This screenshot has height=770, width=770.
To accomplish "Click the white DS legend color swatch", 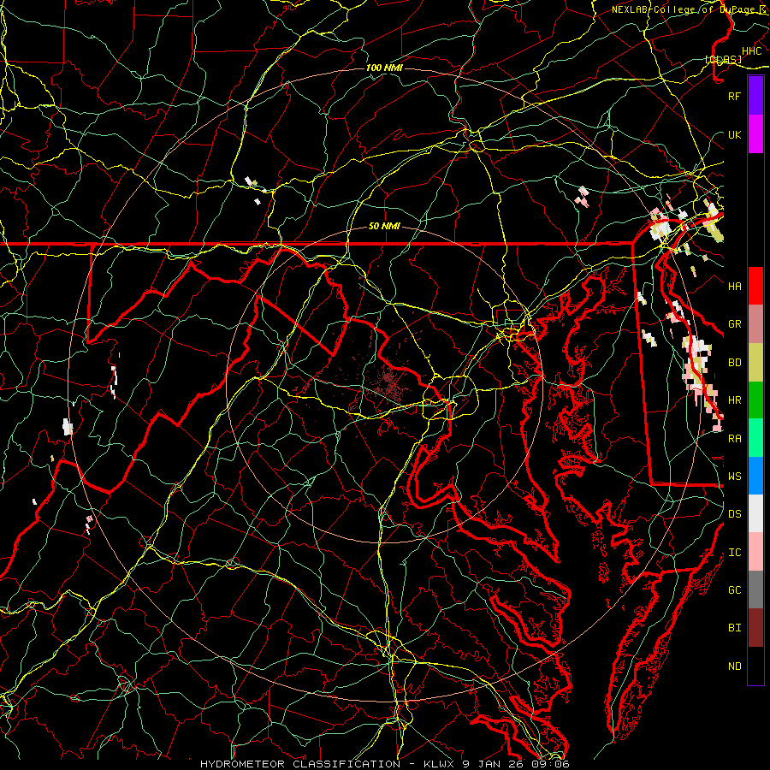I will 755,513.
